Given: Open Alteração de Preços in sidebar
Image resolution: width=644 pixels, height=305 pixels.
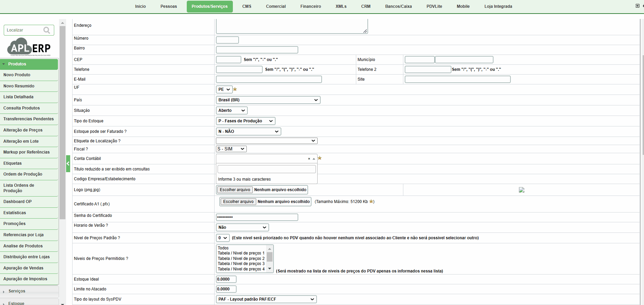Looking at the screenshot, I should [29, 130].
